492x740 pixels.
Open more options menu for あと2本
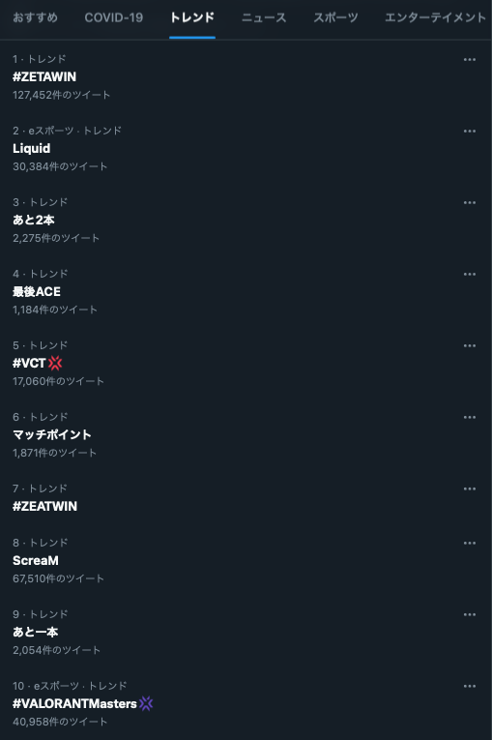point(470,203)
